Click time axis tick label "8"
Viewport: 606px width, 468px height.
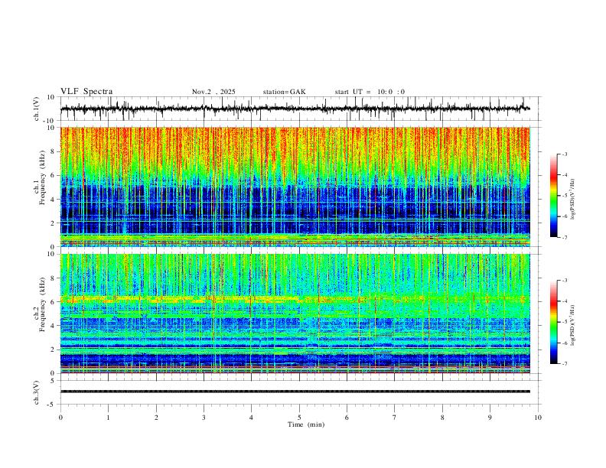click(x=442, y=418)
